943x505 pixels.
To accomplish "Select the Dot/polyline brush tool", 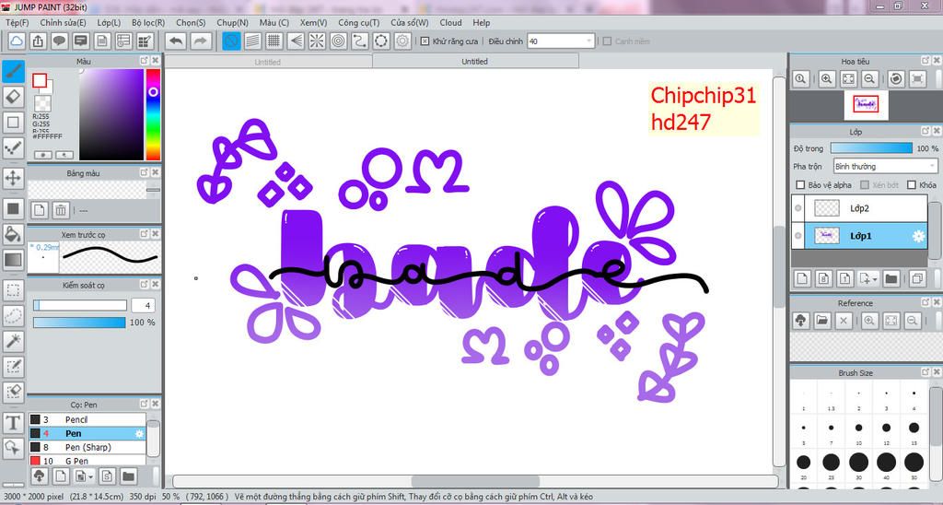I will point(13,148).
